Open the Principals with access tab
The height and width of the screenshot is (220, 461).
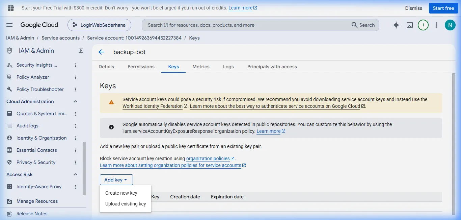tap(272, 67)
